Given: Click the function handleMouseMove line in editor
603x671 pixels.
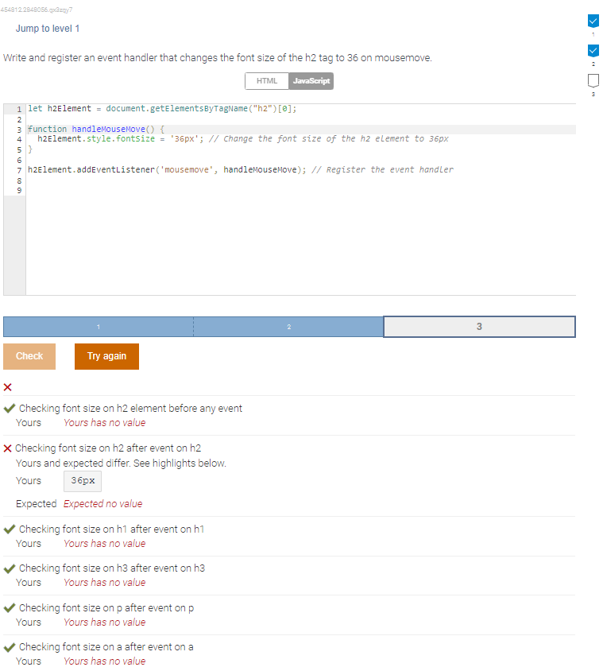Looking at the screenshot, I should pyautogui.click(x=96, y=130).
